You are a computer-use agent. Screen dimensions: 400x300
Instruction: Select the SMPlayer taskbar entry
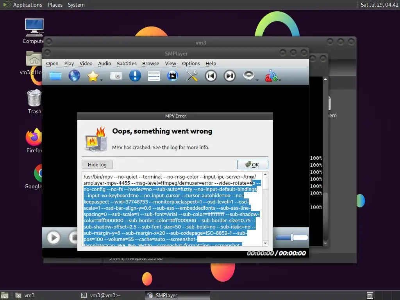(x=177, y=295)
